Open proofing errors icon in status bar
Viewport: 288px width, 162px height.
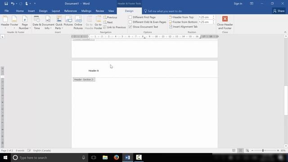[x=29, y=150]
